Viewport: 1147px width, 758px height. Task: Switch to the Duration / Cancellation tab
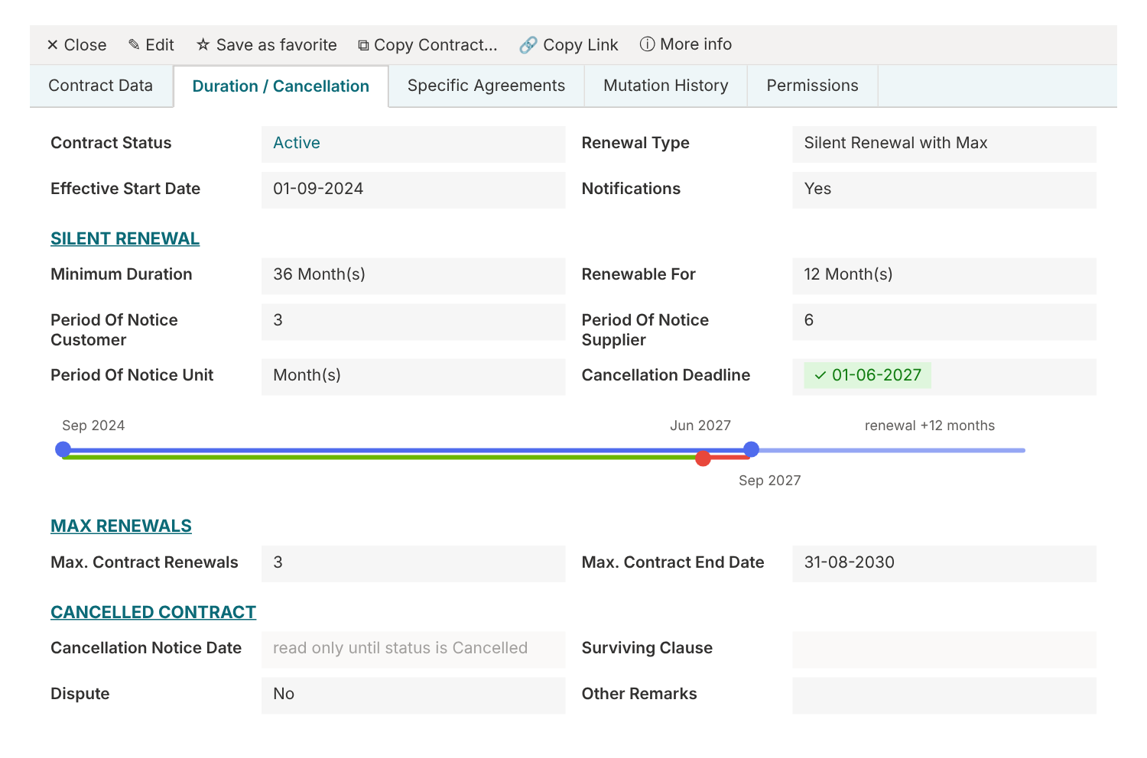pos(281,86)
